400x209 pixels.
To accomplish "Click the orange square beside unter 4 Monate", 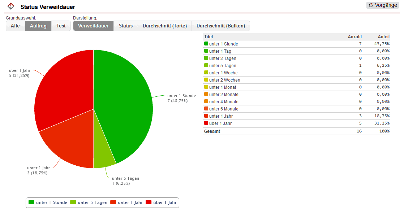I will click(206, 101).
